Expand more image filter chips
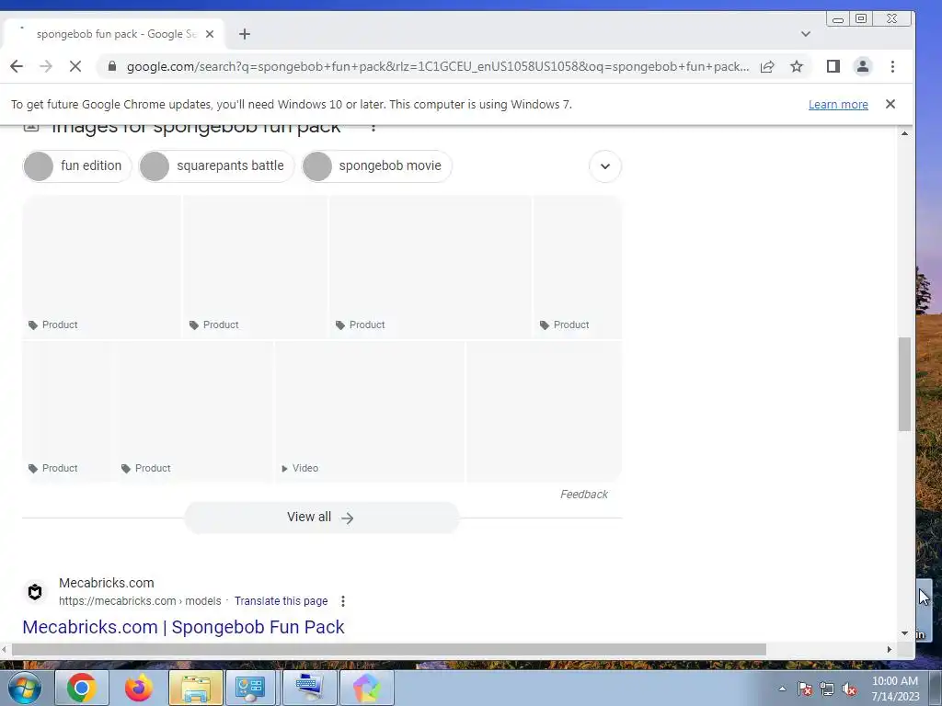Viewport: 942px width, 706px height. [x=605, y=166]
